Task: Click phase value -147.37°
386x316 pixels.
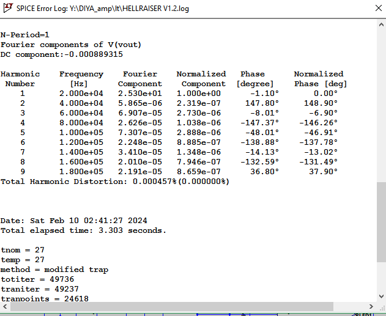Action: 259,123
